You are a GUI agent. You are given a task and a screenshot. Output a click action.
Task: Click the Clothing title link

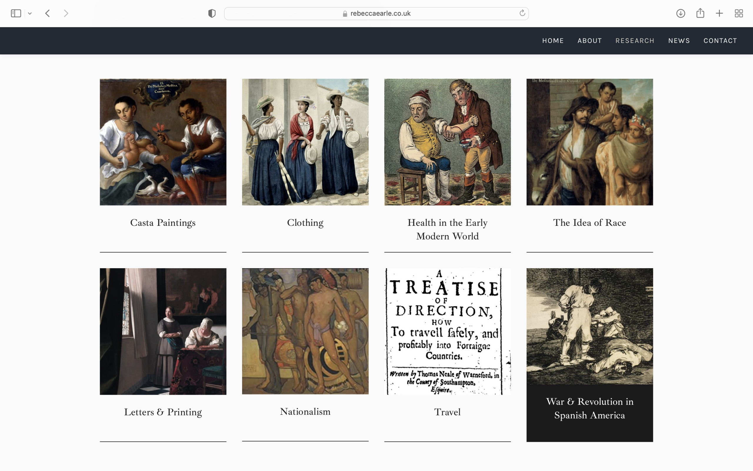[x=305, y=223]
